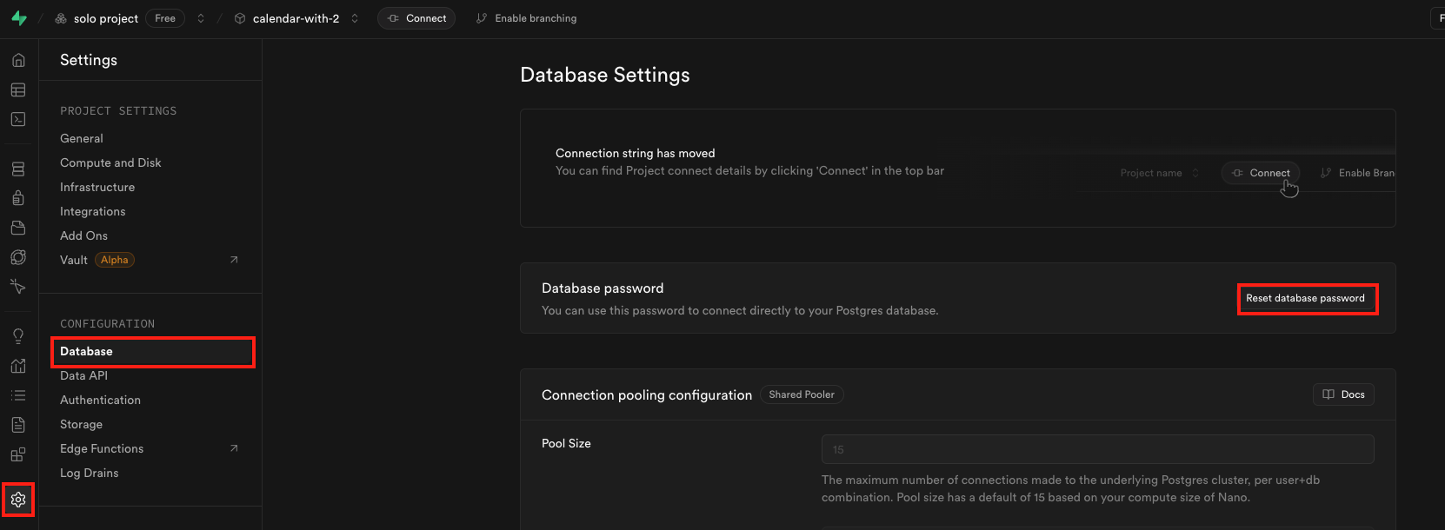Open the Storage folder icon in sidebar
This screenshot has width=1445, height=530.
pyautogui.click(x=18, y=228)
